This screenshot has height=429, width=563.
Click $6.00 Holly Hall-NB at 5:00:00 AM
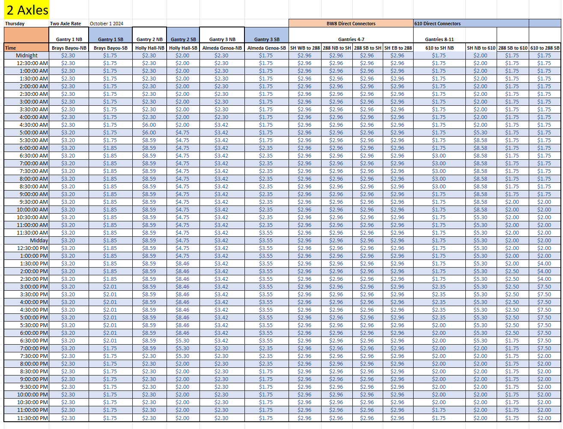pos(149,133)
